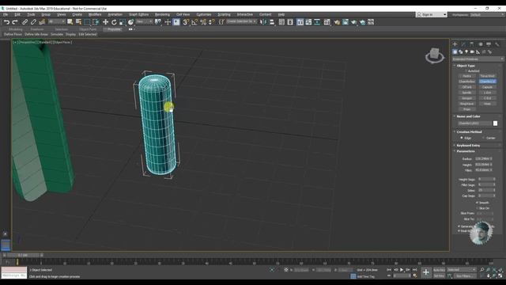Toggle the Layer Explorer icon
This screenshot has width=506, height=285.
click(x=290, y=22)
